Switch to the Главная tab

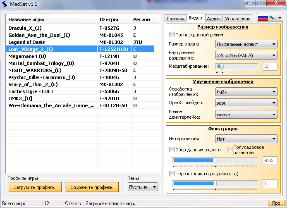coord(175,19)
